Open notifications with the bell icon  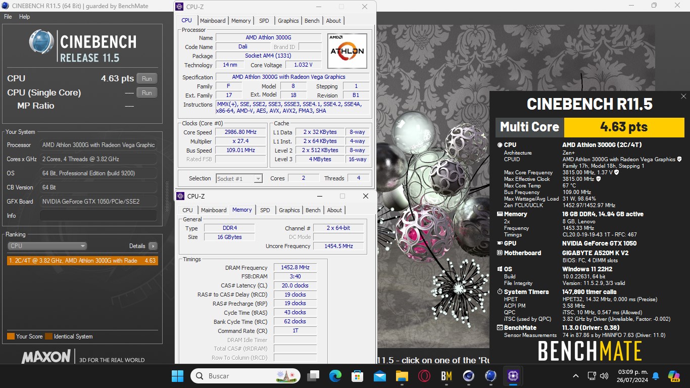656,376
